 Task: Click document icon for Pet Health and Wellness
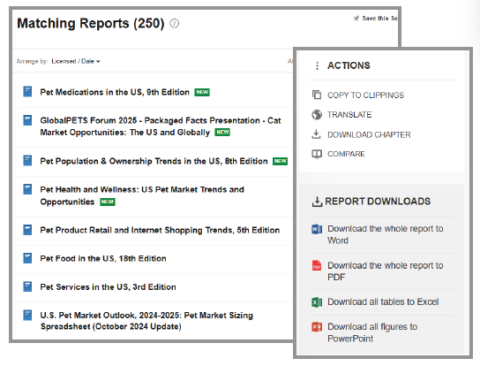coord(27,189)
